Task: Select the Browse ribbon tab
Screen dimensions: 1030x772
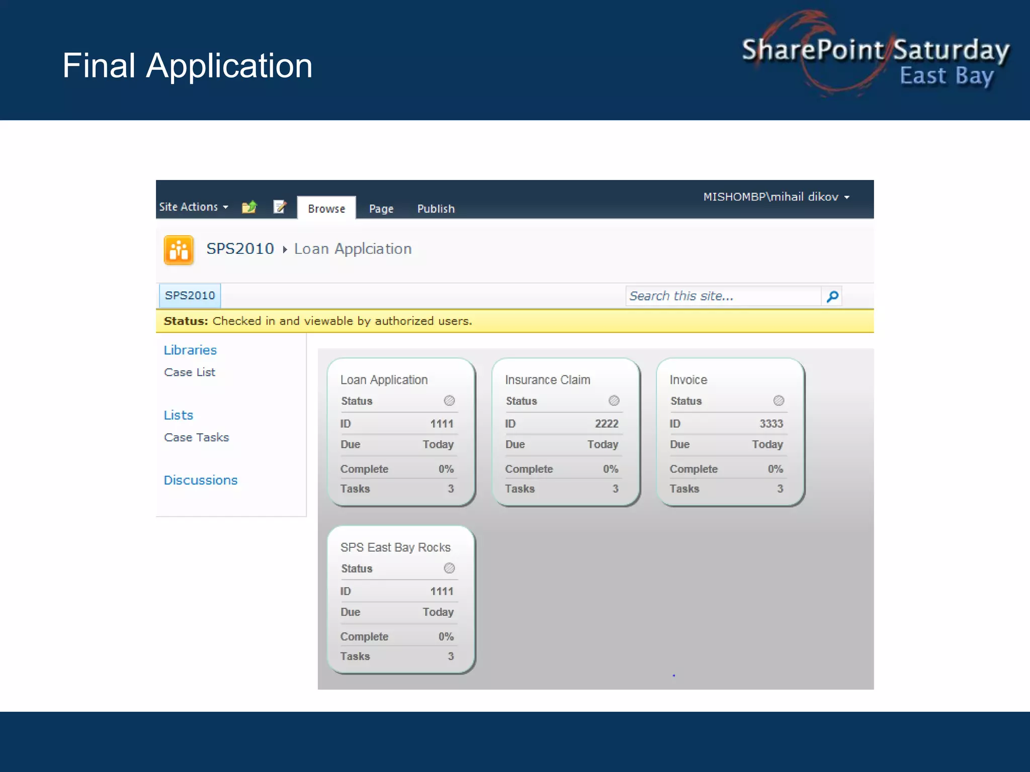Action: click(326, 209)
